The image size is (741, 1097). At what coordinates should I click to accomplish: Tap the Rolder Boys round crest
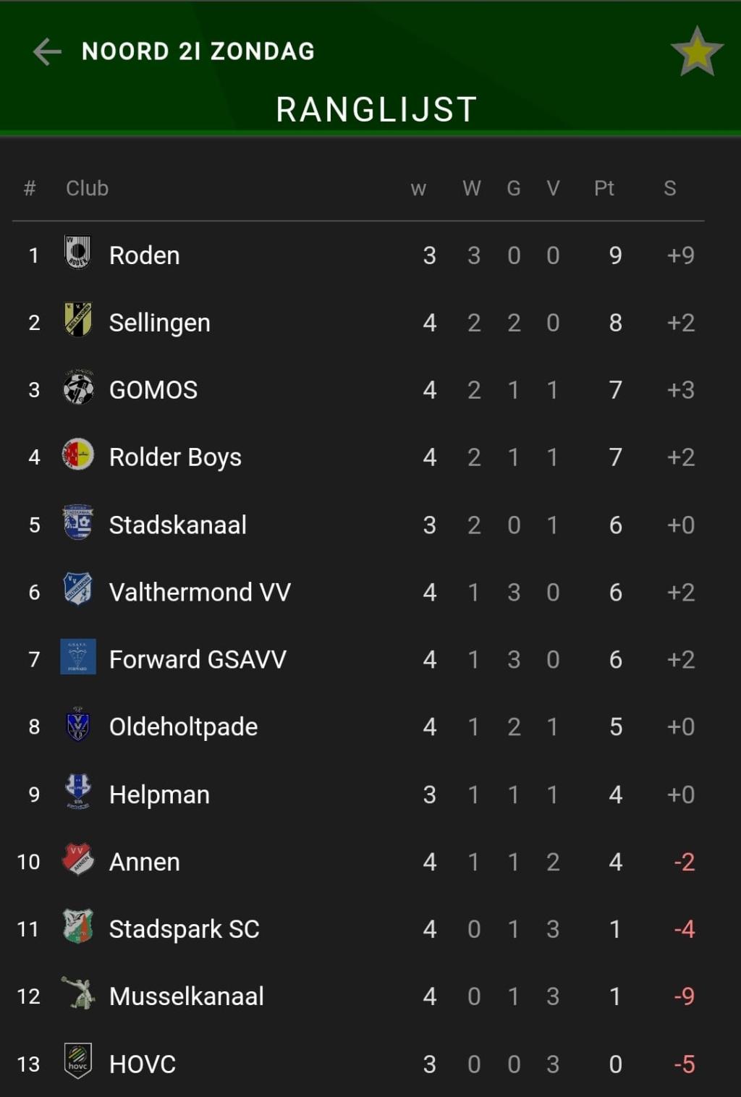(x=78, y=455)
